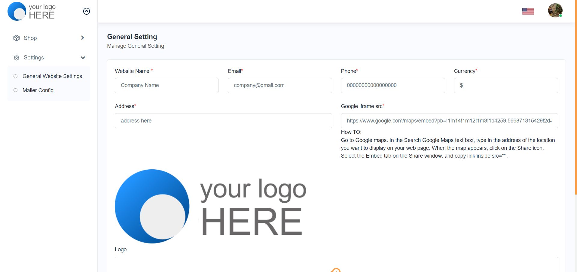Click the Settings gear icon
This screenshot has height=272, width=577.
click(x=17, y=58)
